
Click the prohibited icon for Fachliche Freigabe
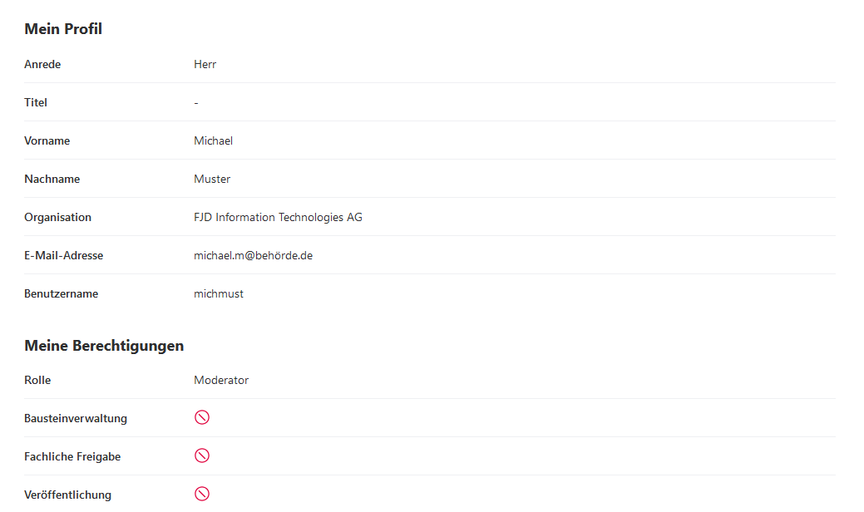click(201, 455)
